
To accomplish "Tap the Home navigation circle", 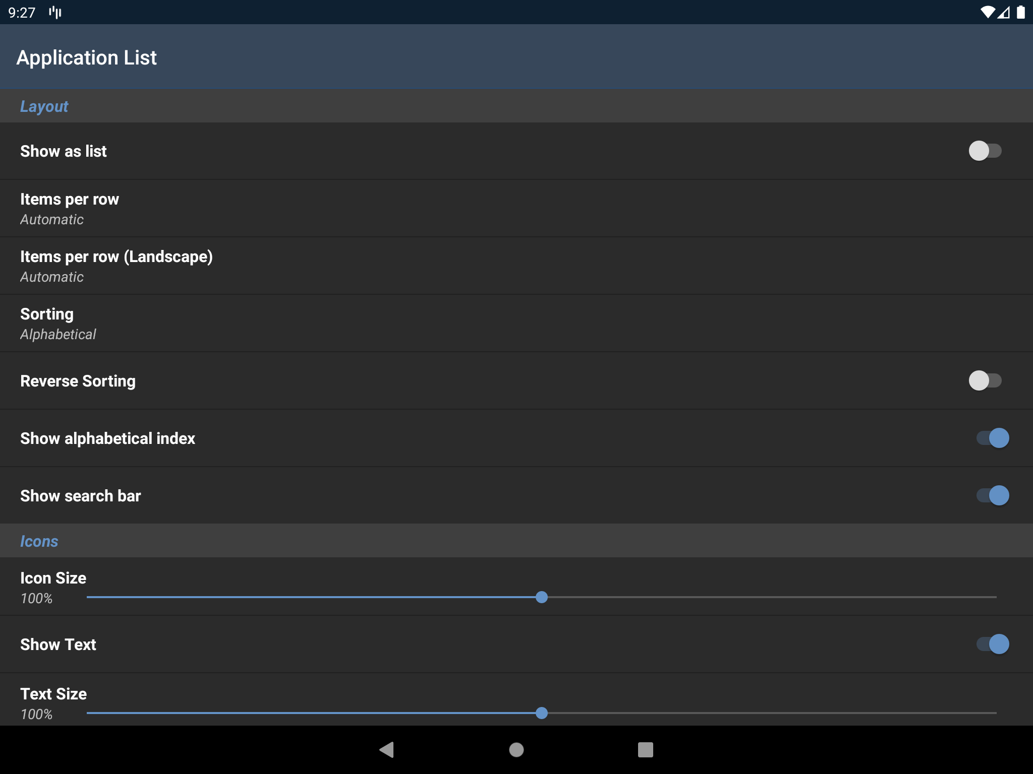I will (x=516, y=749).
